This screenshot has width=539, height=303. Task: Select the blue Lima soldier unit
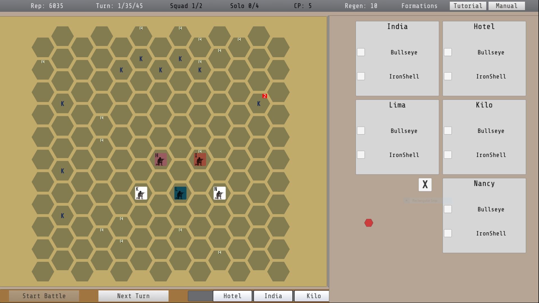pos(180,193)
